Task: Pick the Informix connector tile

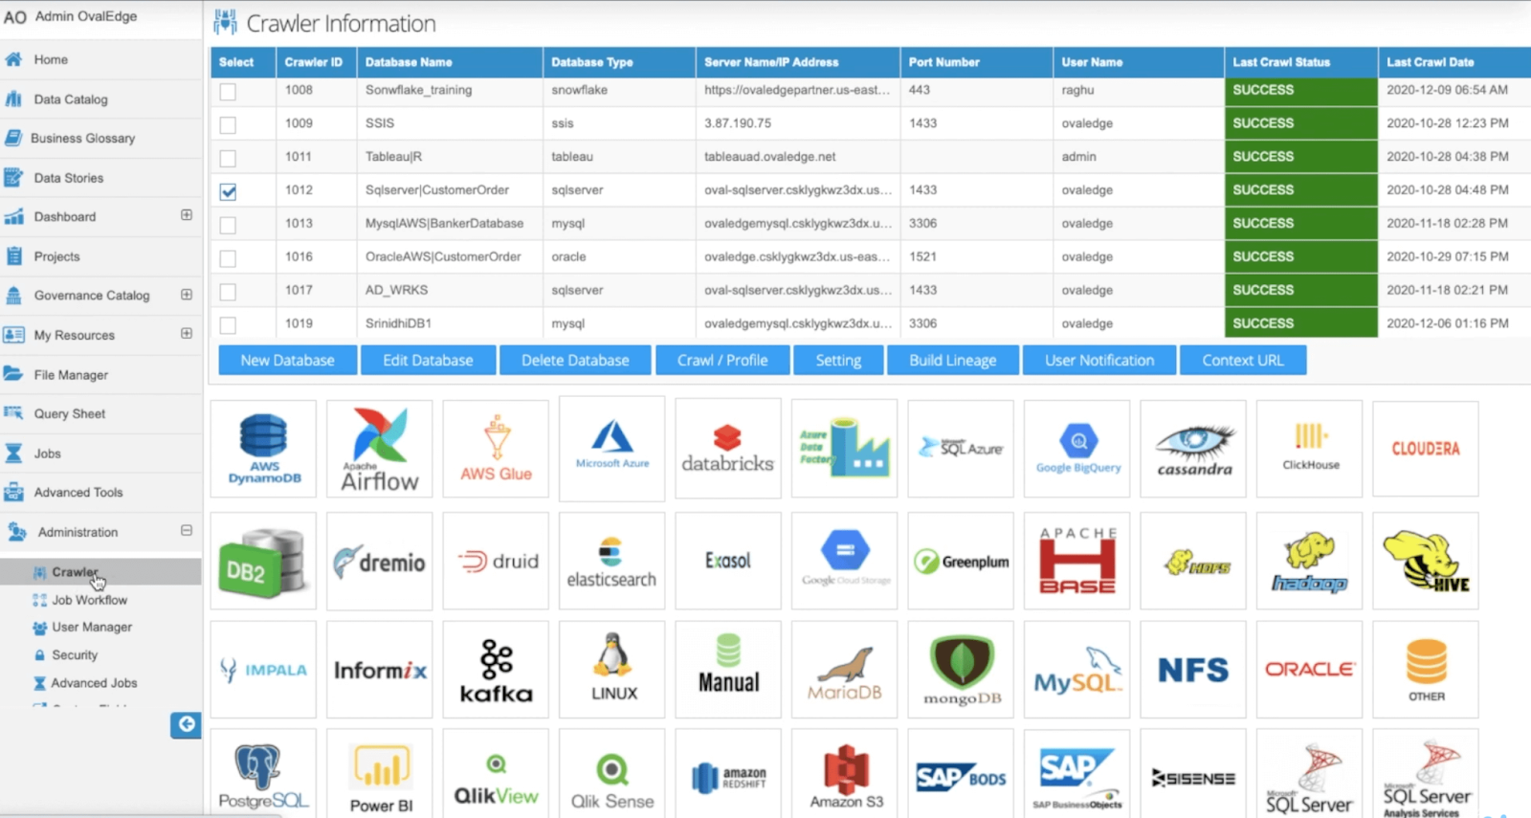Action: point(379,670)
